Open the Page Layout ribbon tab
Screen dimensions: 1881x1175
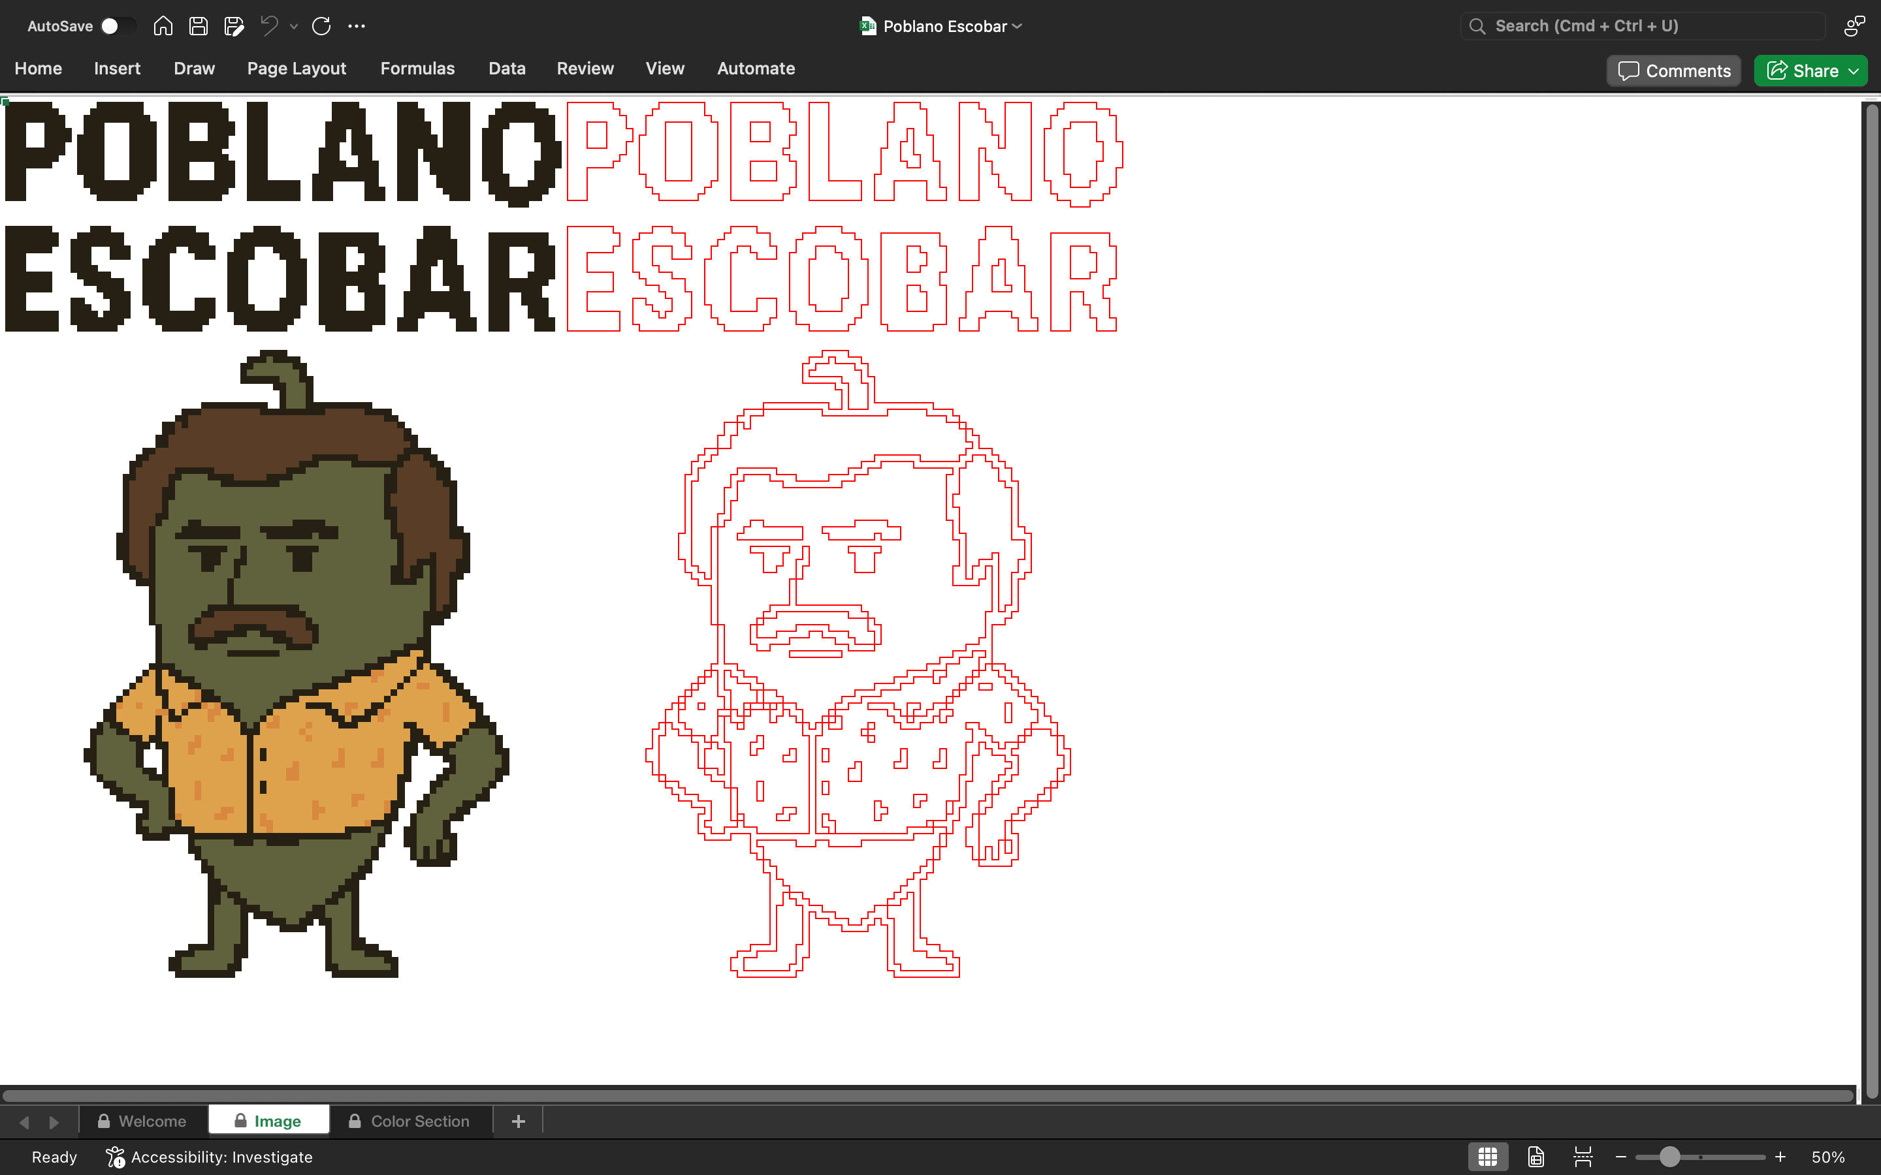(297, 69)
